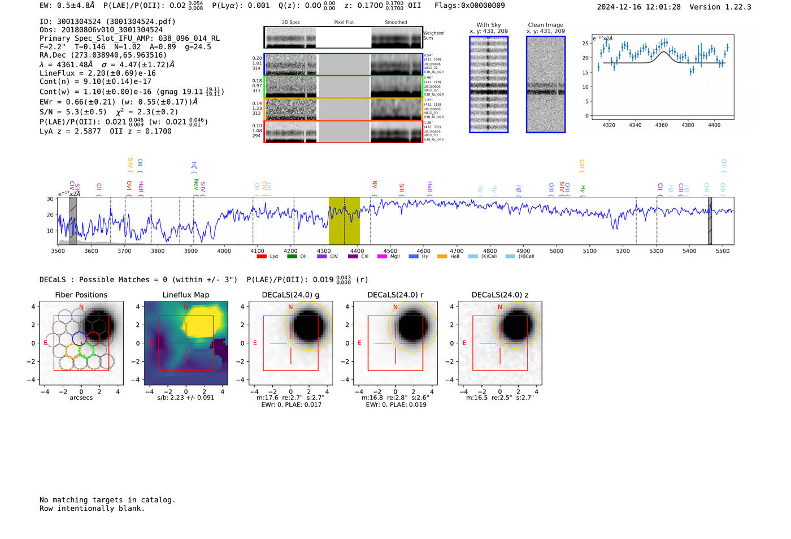This screenshot has width=791, height=539.
Task: Click the red Lyα legend swatch
Action: tap(261, 257)
